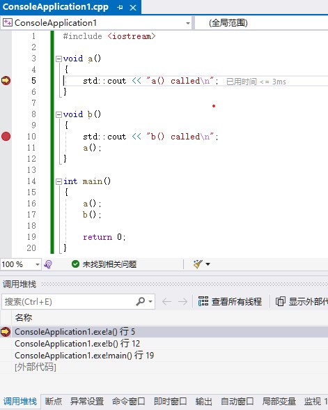This screenshot has width=328, height=410.
Task: Toggle the breakpoint on line 10
Action: point(6,136)
